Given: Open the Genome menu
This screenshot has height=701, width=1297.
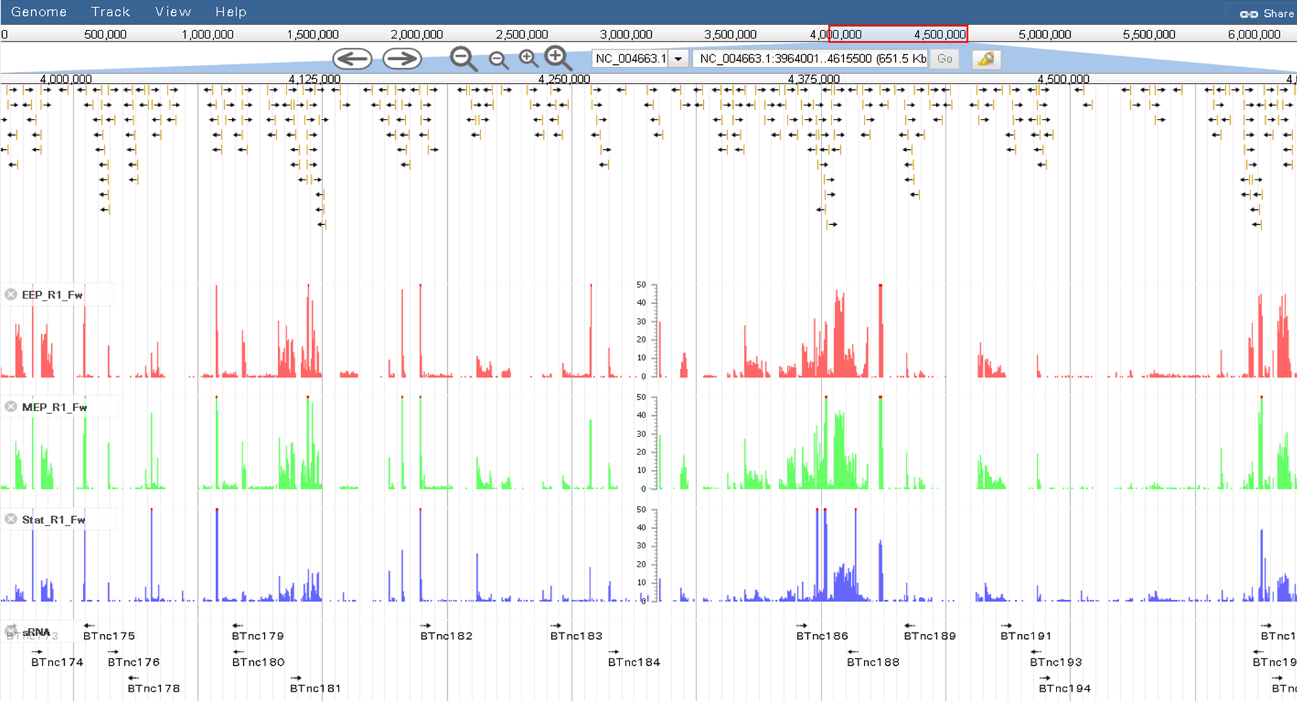Looking at the screenshot, I should pyautogui.click(x=39, y=12).
